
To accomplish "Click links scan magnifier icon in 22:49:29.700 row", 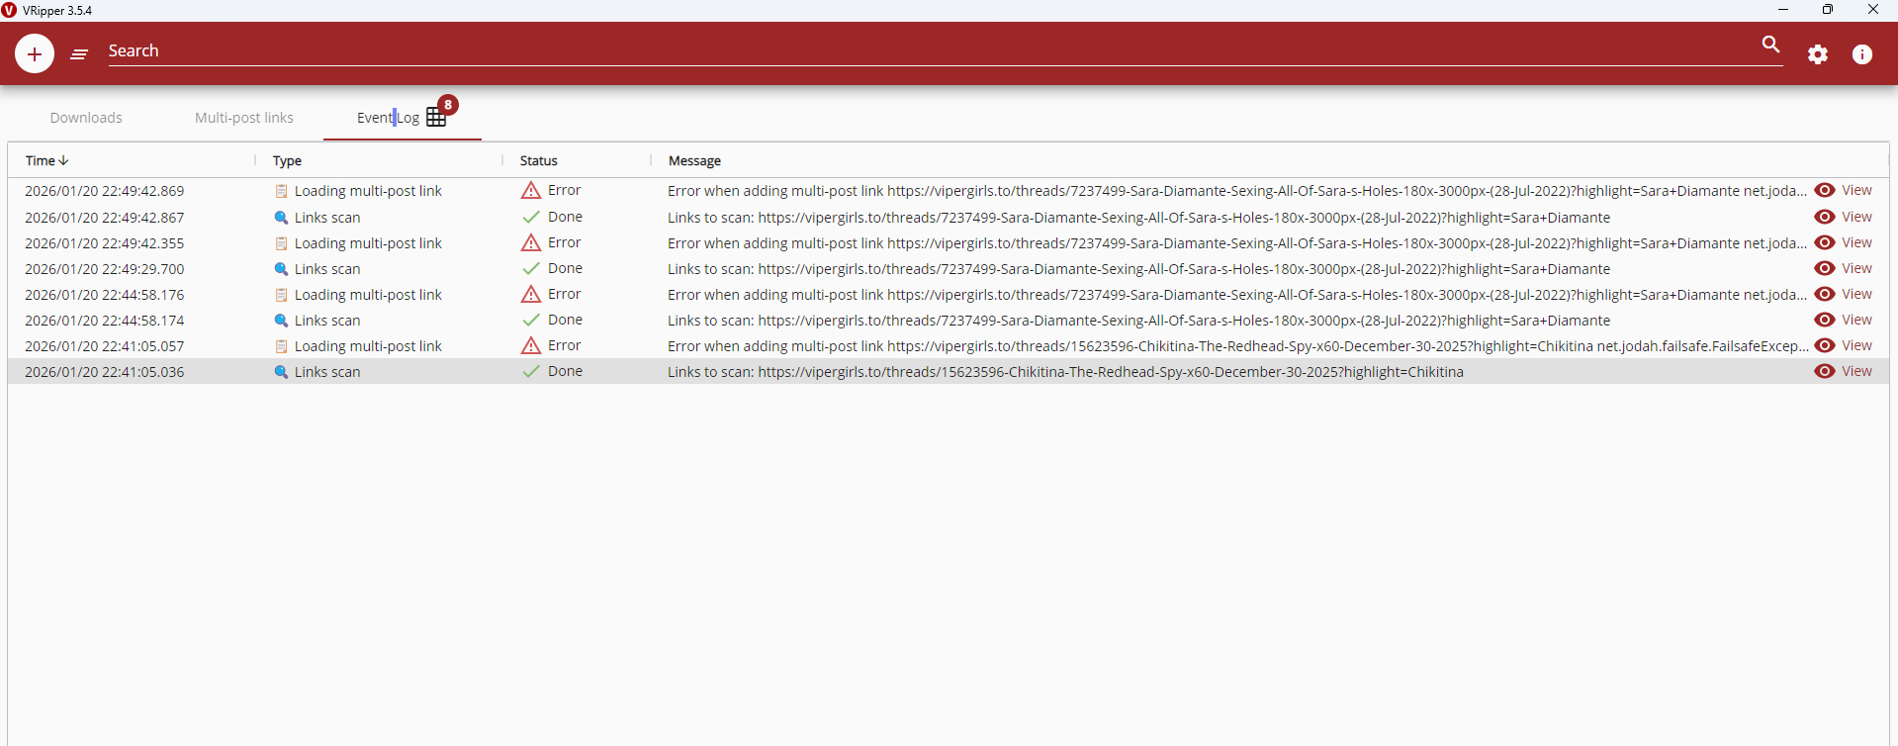I will [x=281, y=269].
